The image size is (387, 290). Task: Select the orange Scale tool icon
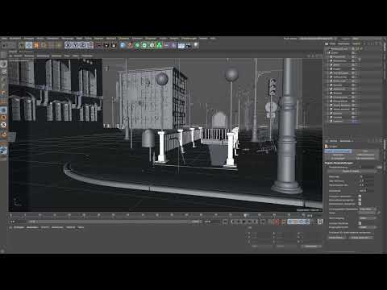tap(35, 45)
